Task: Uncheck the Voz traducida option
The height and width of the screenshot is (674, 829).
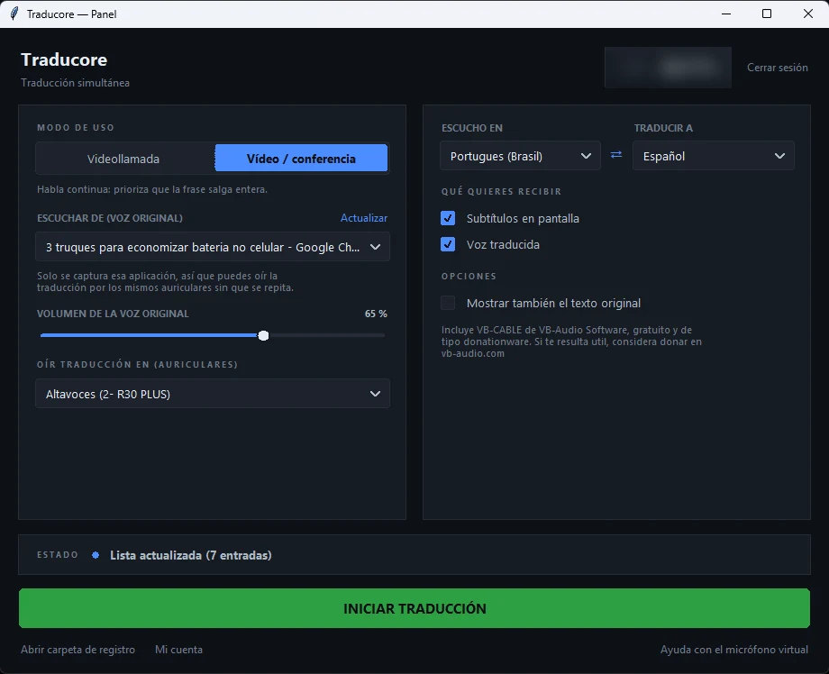Action: (x=448, y=244)
